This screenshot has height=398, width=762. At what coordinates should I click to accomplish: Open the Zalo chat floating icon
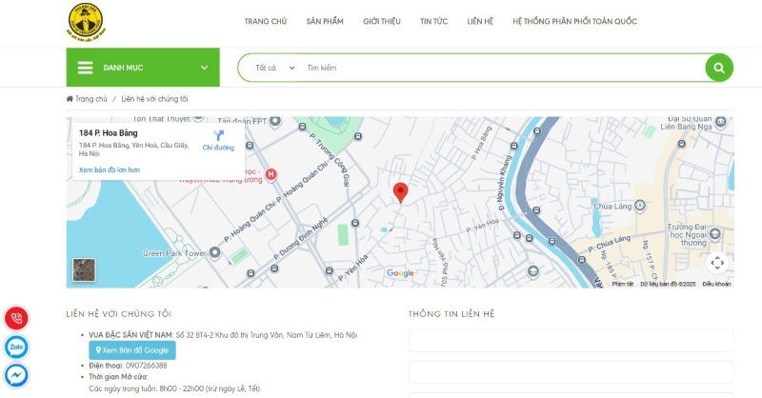coord(16,347)
